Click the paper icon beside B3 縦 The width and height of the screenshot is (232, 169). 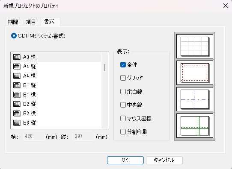coord(17,122)
